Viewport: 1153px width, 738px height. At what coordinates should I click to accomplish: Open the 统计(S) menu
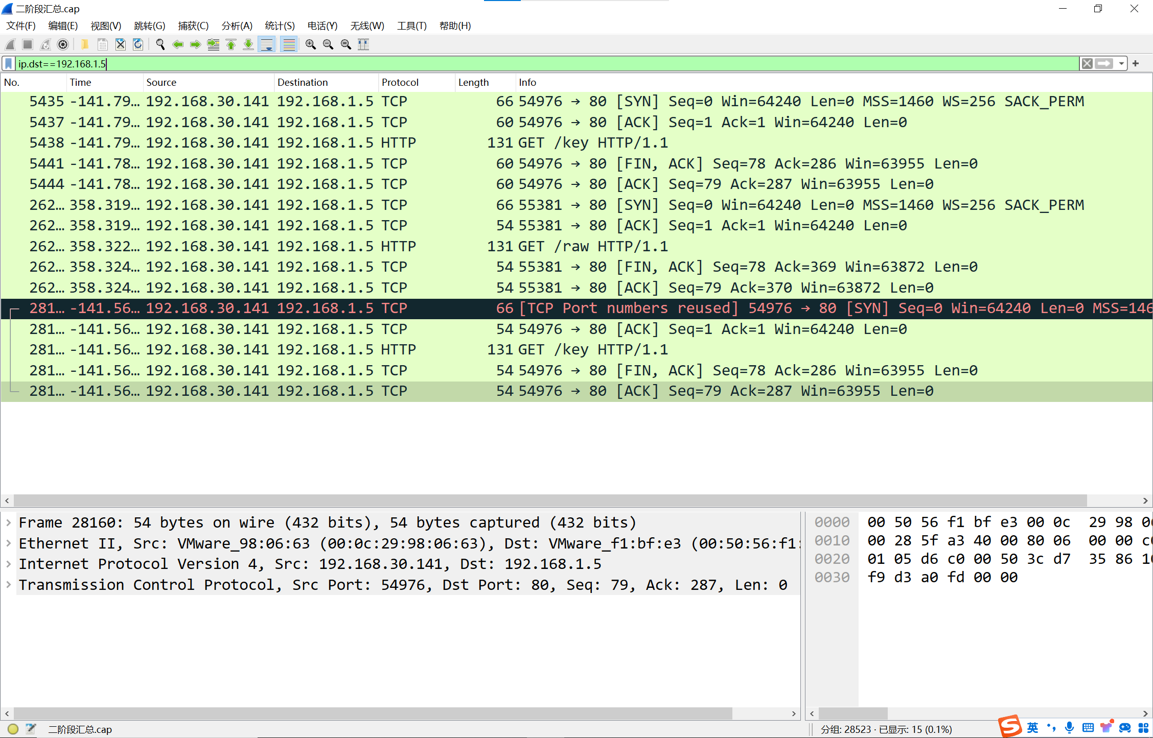point(280,26)
